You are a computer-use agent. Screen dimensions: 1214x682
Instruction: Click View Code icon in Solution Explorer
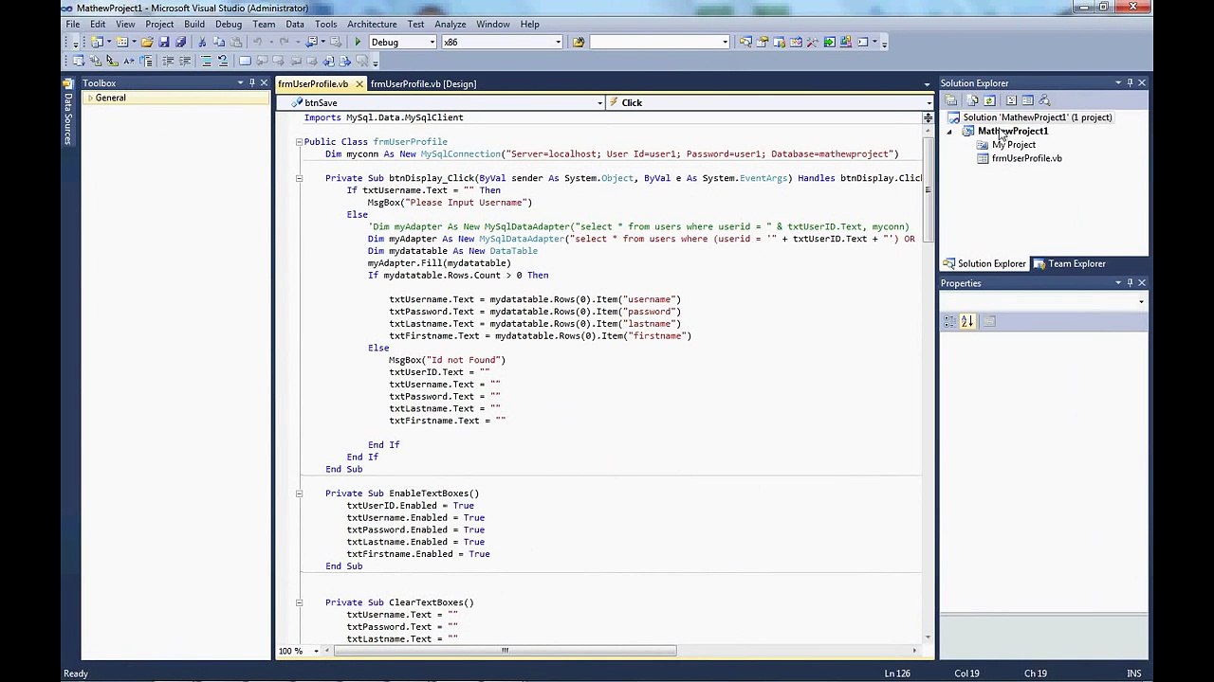[x=1011, y=100]
